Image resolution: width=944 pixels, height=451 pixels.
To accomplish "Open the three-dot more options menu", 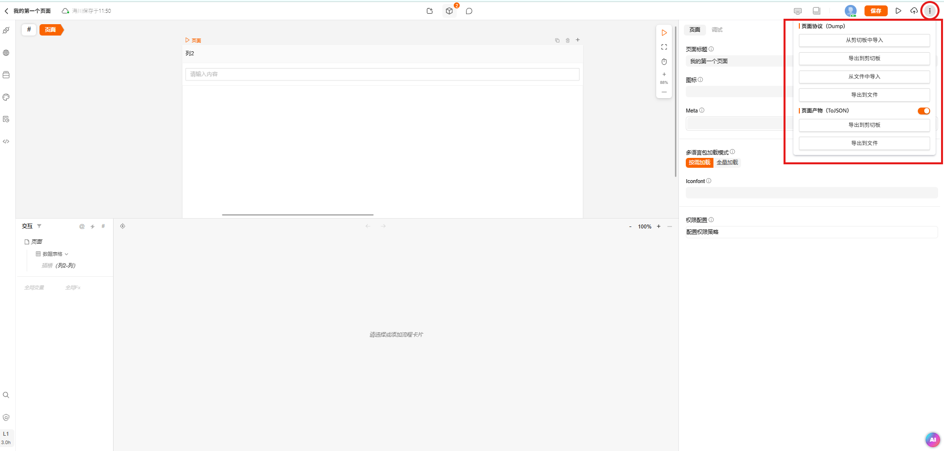I will point(930,11).
